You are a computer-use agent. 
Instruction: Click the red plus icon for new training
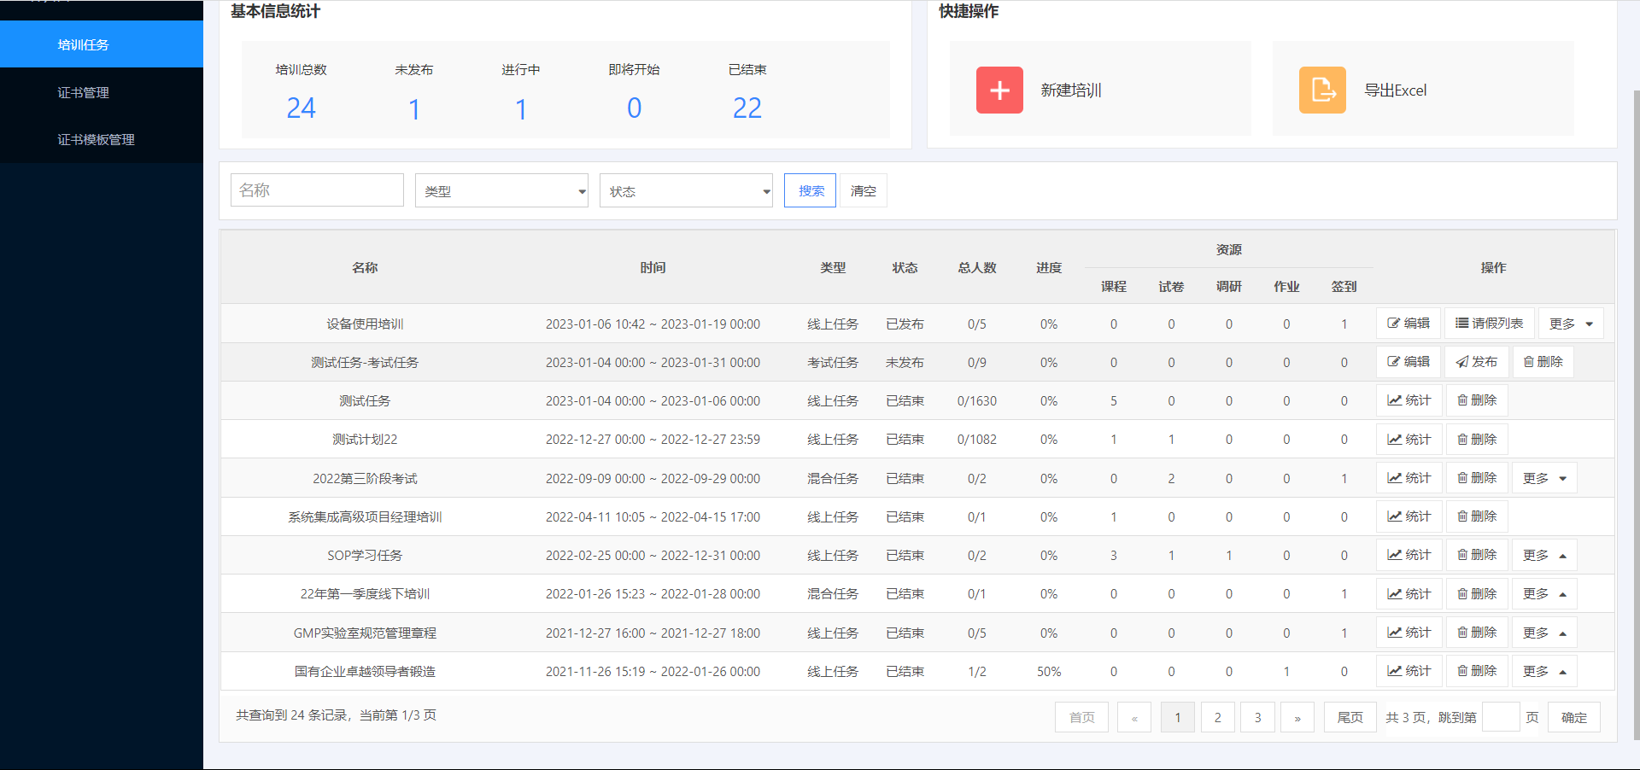pyautogui.click(x=999, y=90)
